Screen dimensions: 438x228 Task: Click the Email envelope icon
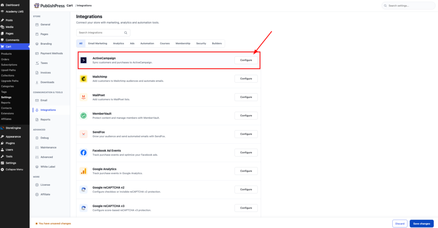pos(37,100)
